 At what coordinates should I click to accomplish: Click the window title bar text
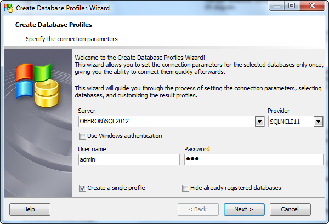(63, 8)
